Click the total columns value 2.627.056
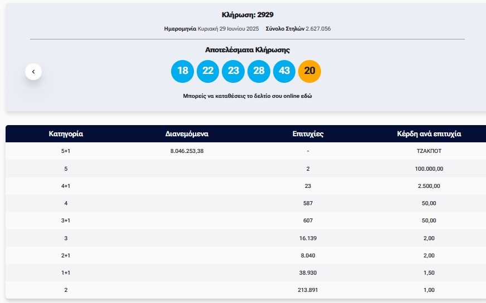Viewport: 486px width, 303px height. click(x=318, y=28)
